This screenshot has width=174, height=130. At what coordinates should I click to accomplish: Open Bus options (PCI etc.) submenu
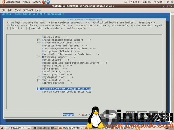click(61, 51)
